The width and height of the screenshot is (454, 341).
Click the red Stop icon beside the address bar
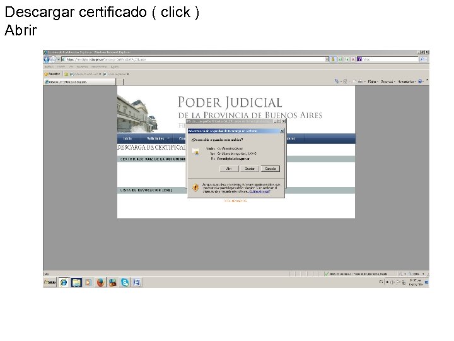coord(352,59)
